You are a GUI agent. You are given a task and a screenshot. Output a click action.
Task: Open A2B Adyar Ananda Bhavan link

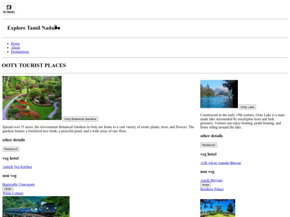click(x=221, y=163)
